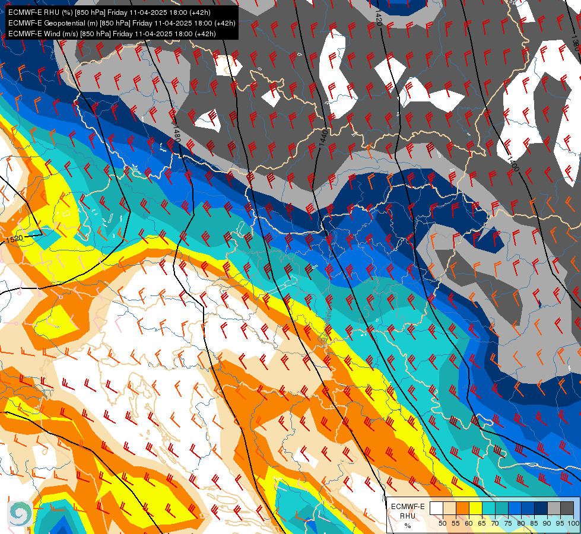Click the 1400 geopotential contour label
The width and height of the screenshot is (581, 534).
pos(513,164)
